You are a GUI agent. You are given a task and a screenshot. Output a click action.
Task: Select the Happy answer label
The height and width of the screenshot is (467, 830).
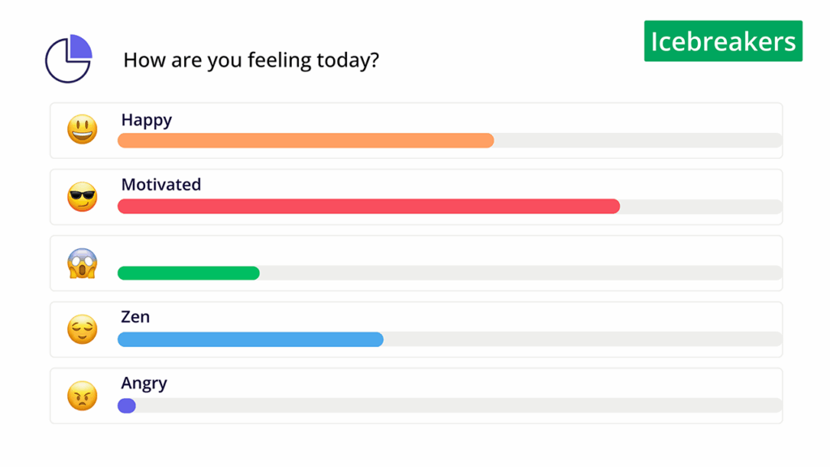pyautogui.click(x=147, y=120)
